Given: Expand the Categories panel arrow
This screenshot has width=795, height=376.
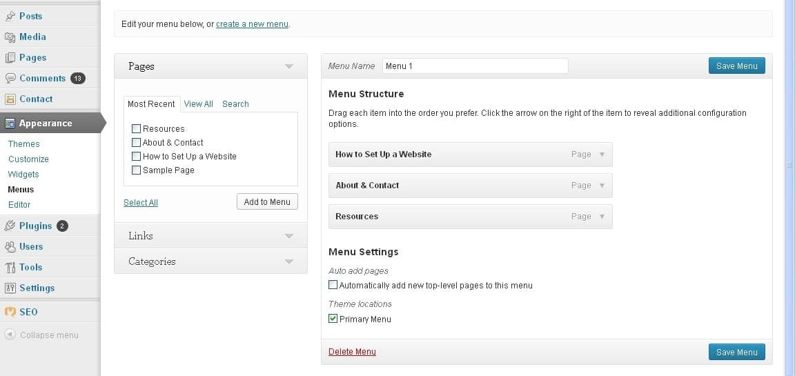Looking at the screenshot, I should pos(289,261).
